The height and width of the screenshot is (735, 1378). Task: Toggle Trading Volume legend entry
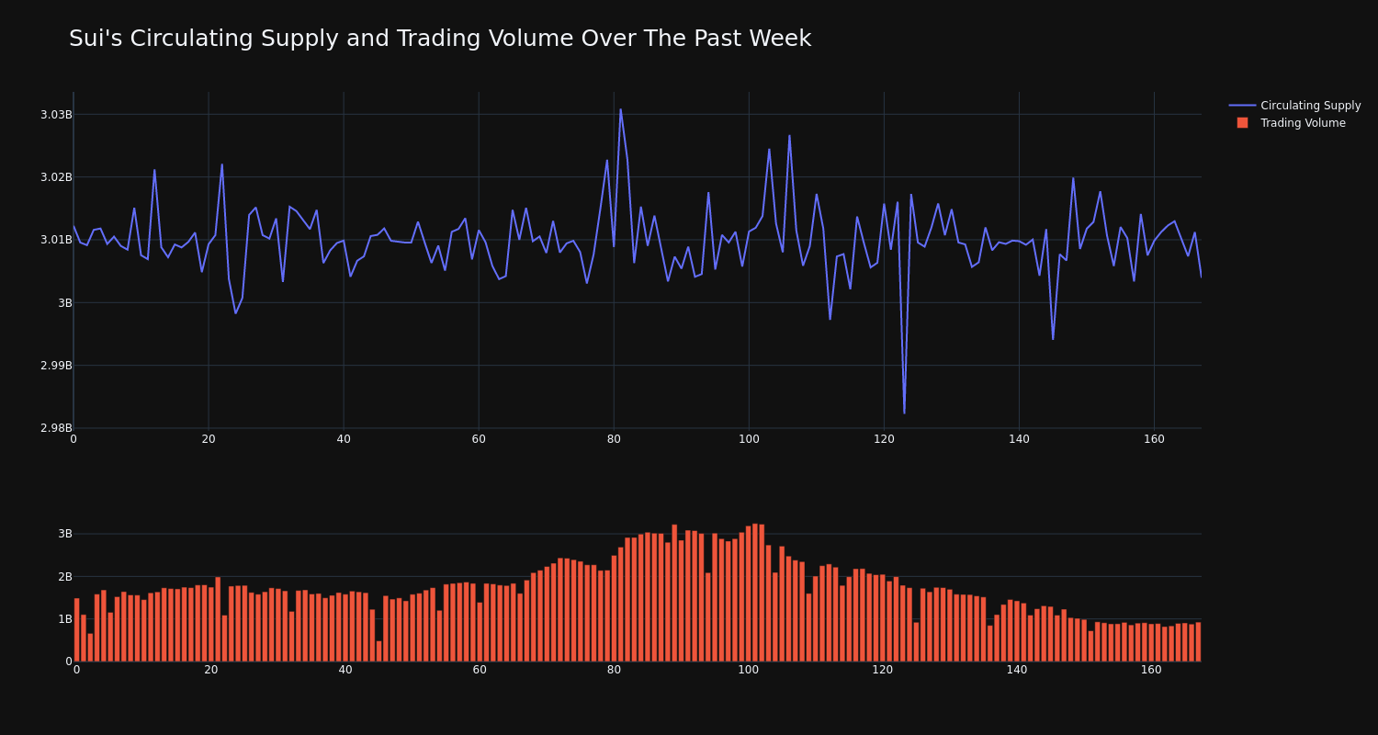1291,123
